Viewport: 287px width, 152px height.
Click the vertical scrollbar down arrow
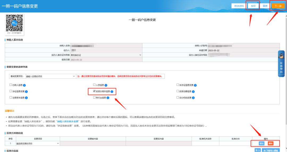click(286, 149)
